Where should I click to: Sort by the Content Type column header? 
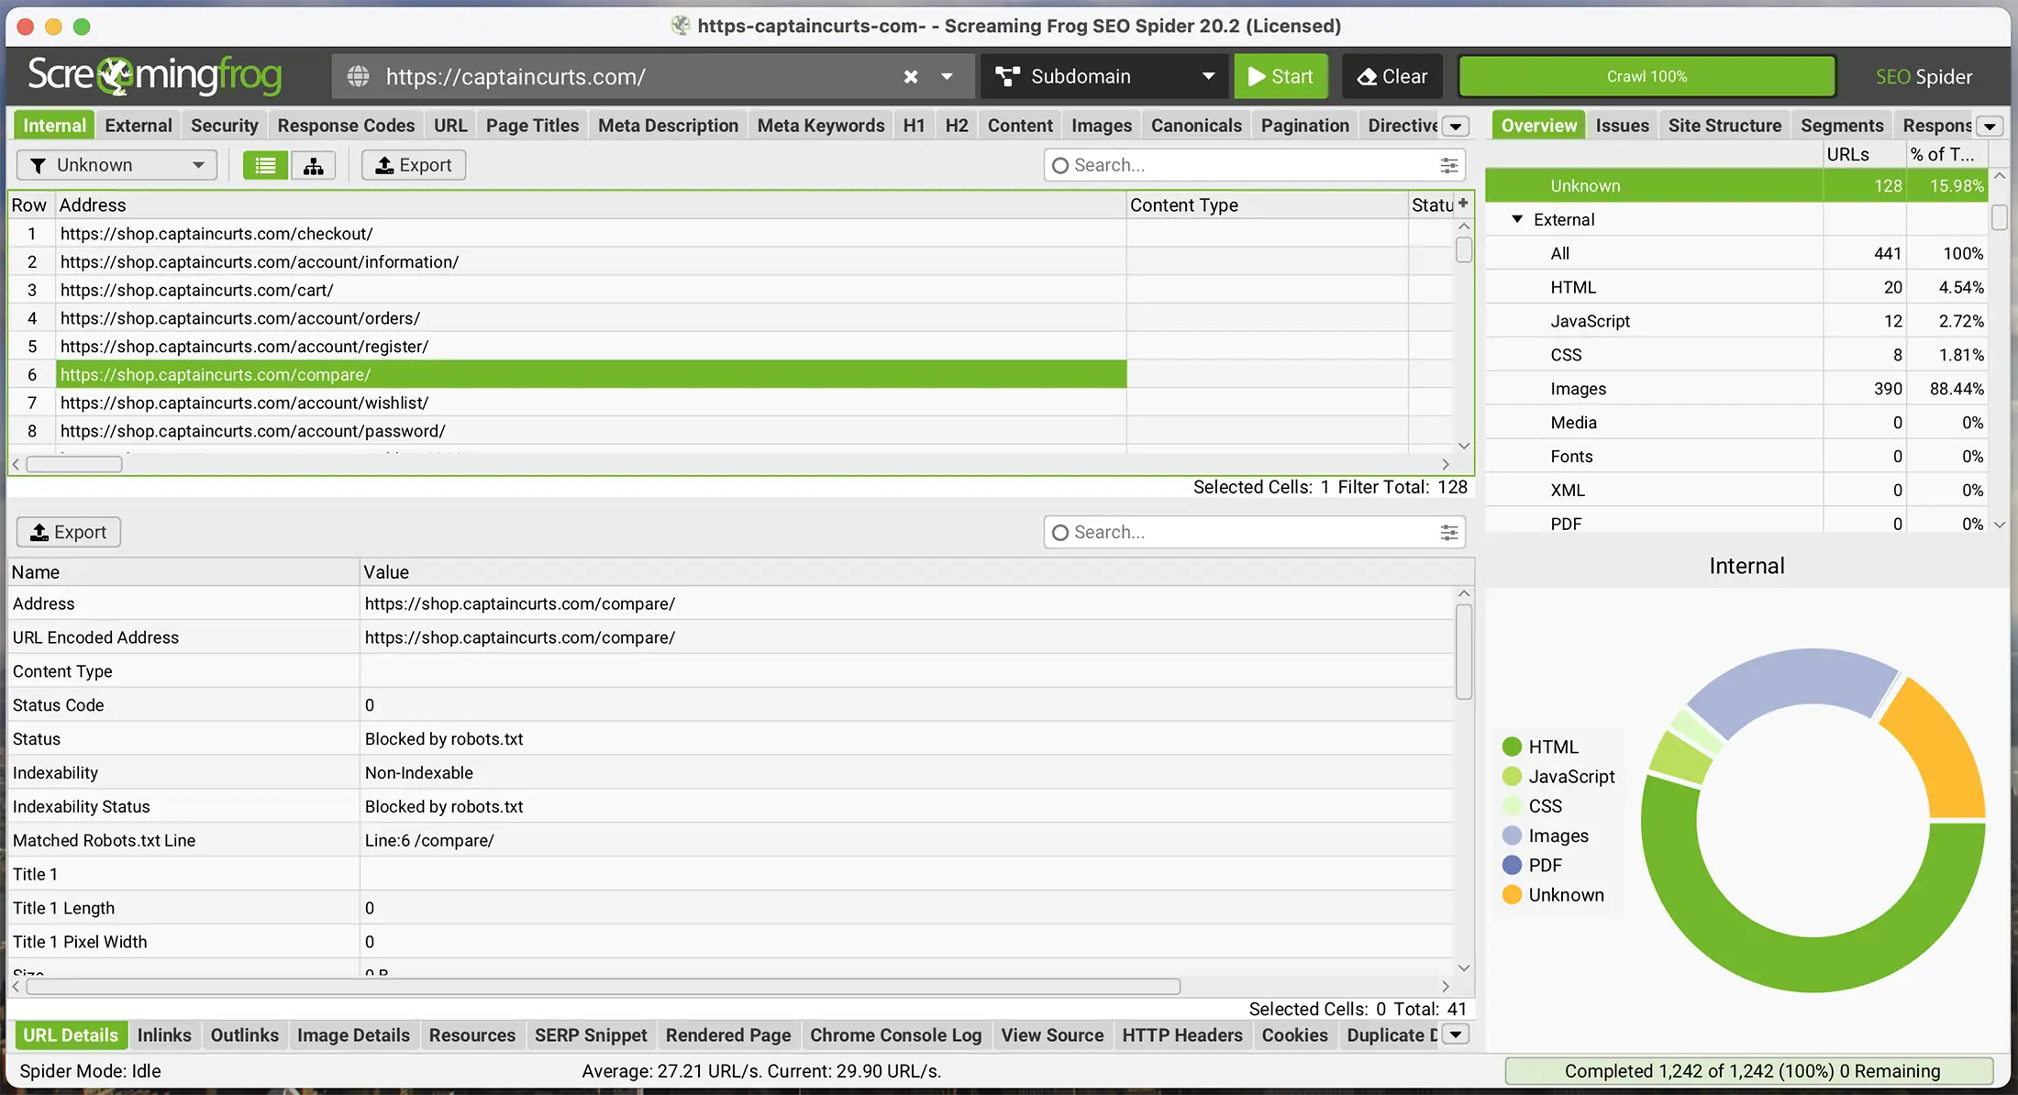pyautogui.click(x=1266, y=205)
